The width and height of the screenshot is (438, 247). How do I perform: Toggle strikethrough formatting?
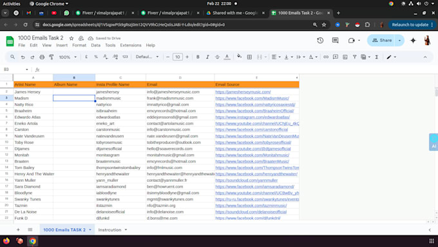217,57
